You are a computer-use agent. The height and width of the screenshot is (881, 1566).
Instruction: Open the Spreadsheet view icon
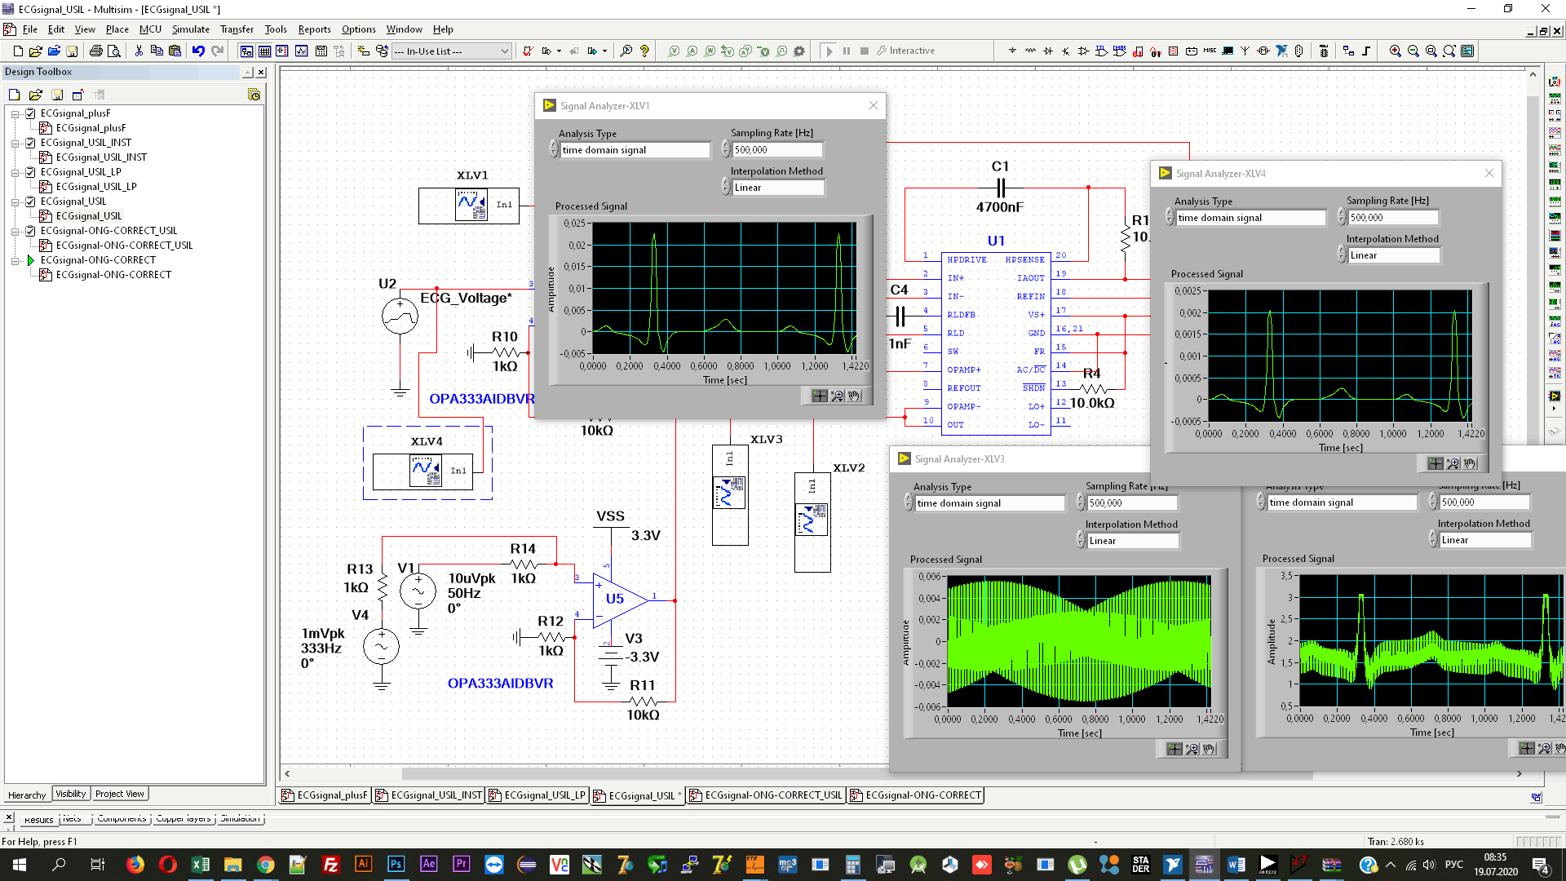coord(264,51)
